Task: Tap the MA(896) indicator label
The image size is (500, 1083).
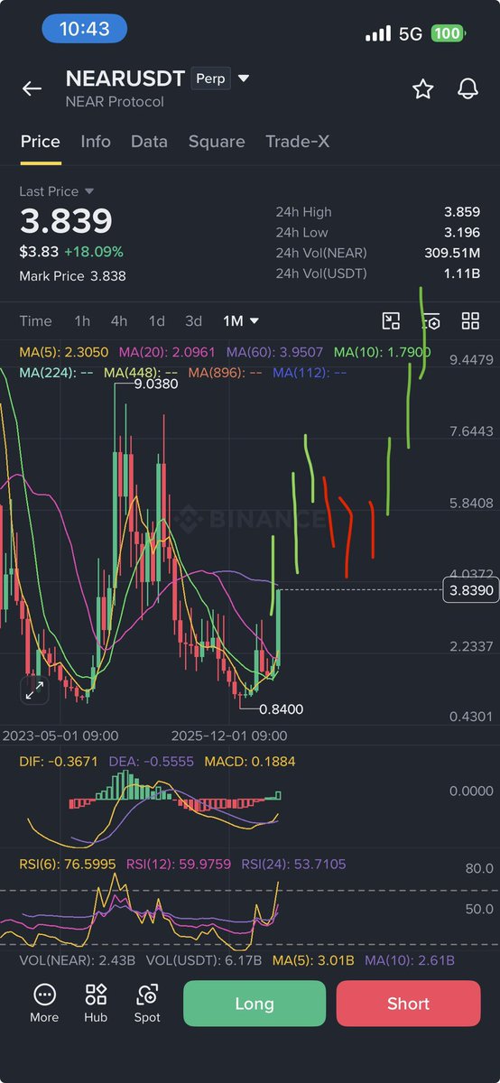Action: click(226, 372)
